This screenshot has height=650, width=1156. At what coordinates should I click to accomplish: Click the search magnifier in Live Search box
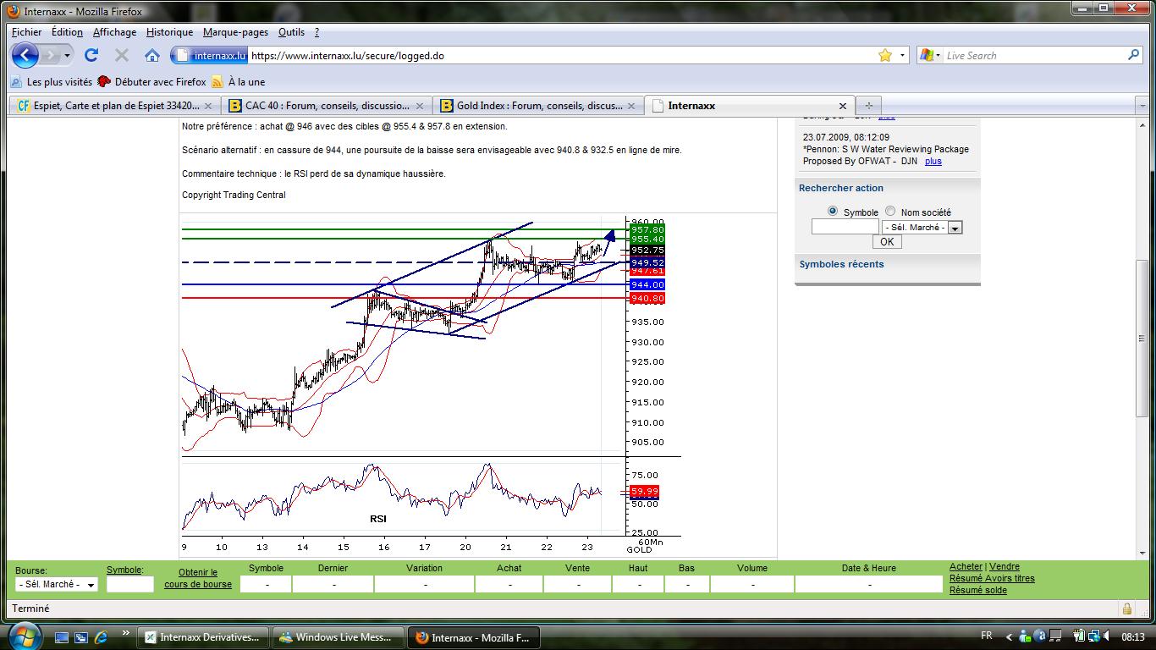pyautogui.click(x=1134, y=55)
